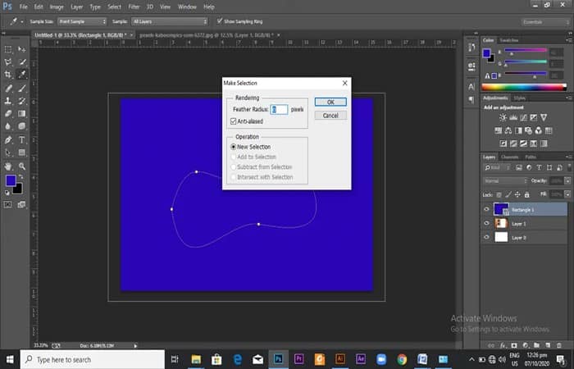The width and height of the screenshot is (574, 369).
Task: Open the Select menu
Action: pyautogui.click(x=114, y=7)
